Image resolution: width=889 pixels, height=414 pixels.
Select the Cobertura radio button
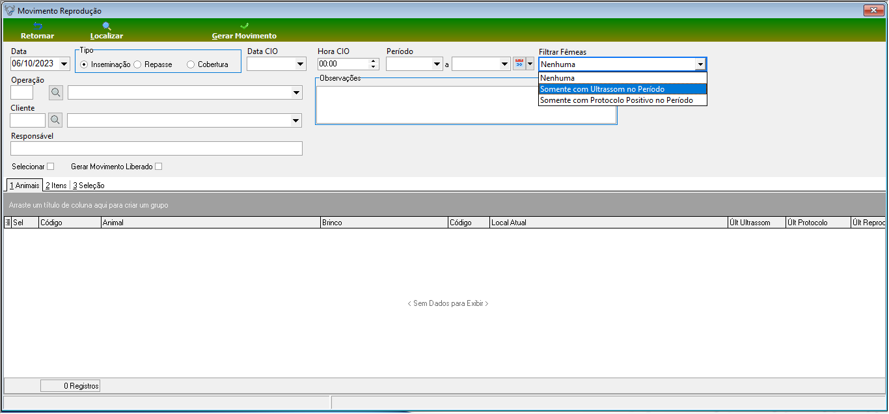(191, 64)
